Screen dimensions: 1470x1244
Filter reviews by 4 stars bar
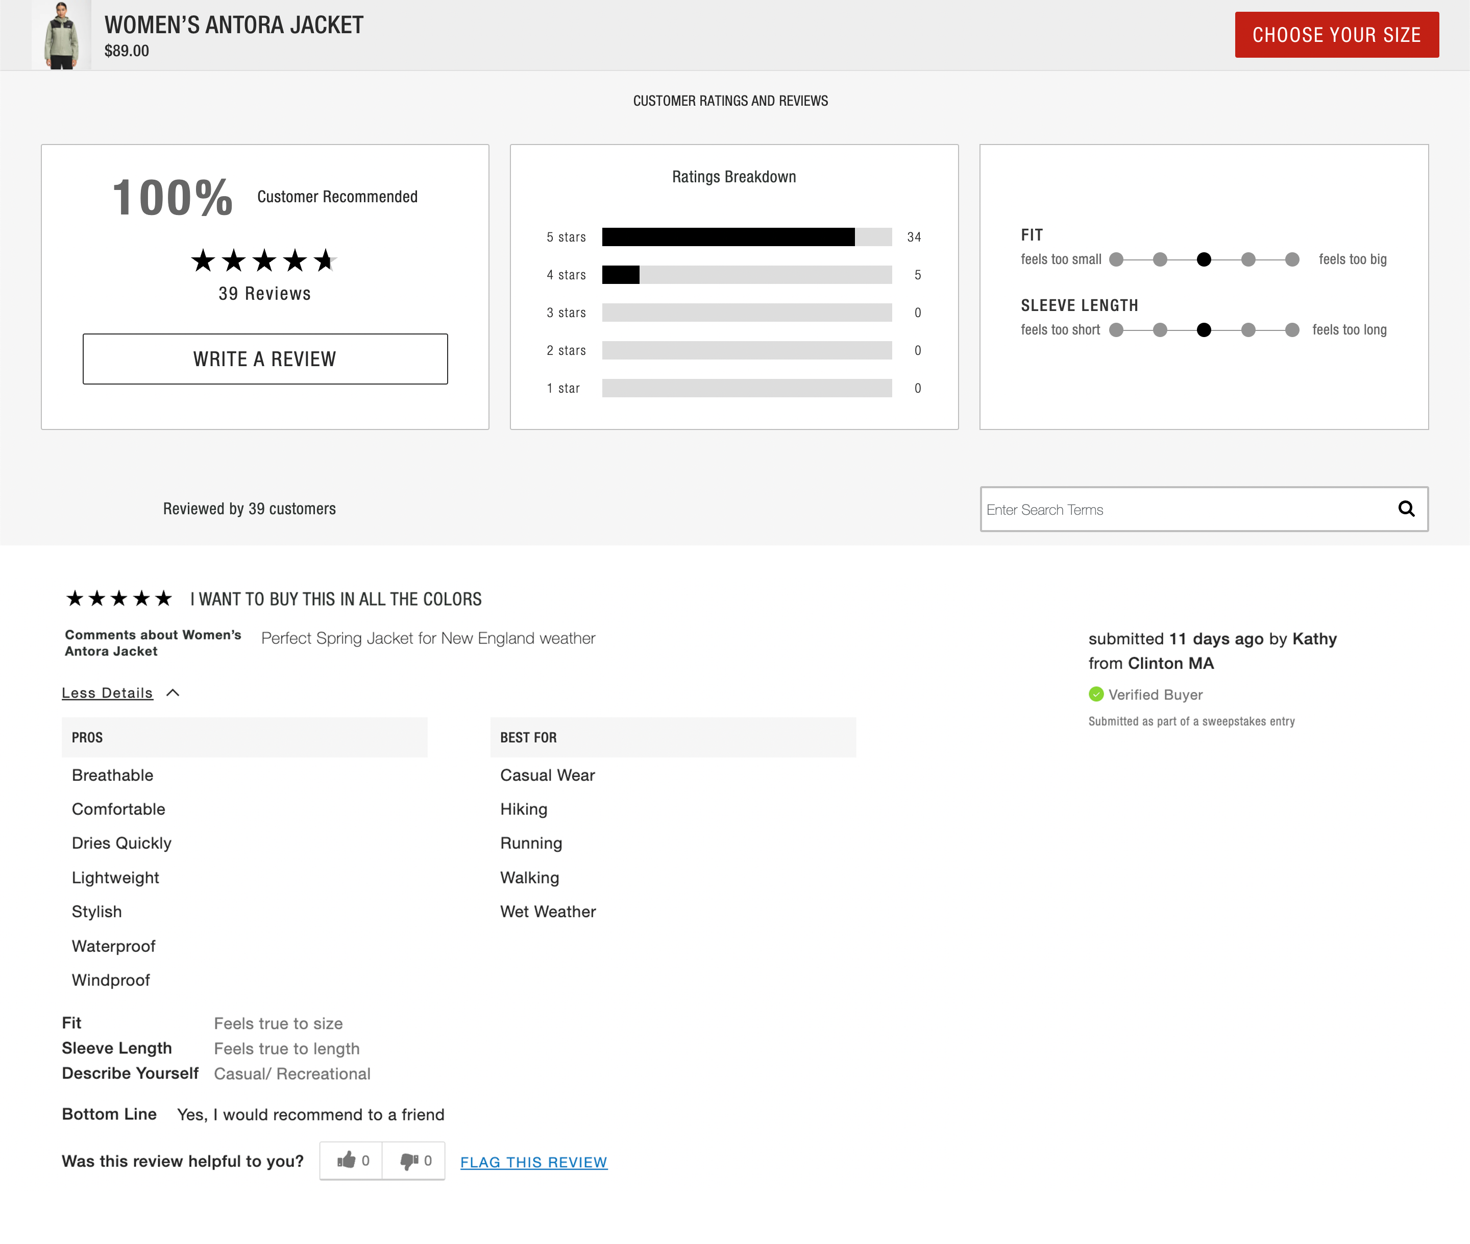(x=746, y=275)
